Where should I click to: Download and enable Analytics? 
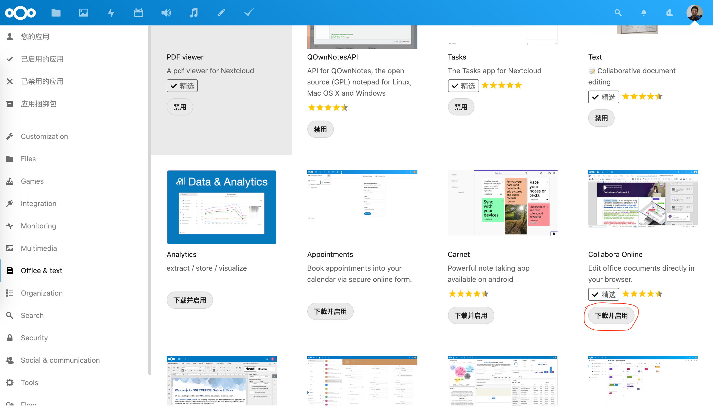(190, 300)
